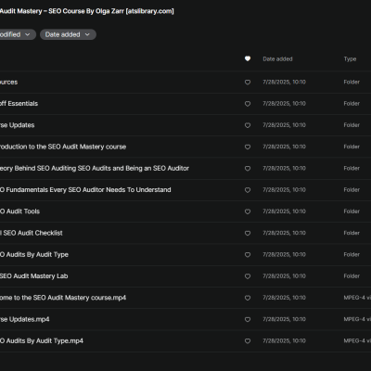
Task: Open the 'urces' folder
Action: 8,83
